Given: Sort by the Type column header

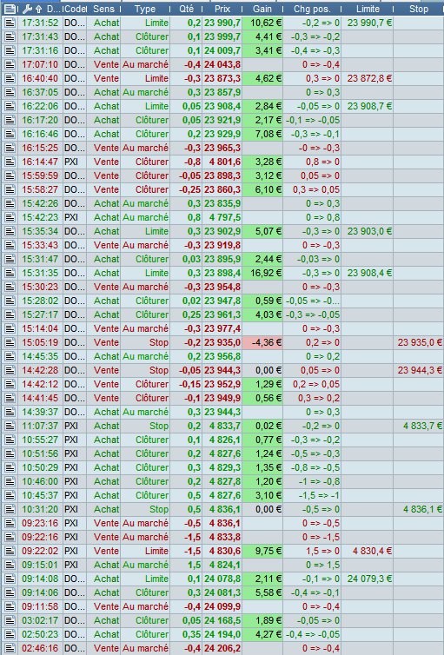Looking at the screenshot, I should 145,9.
